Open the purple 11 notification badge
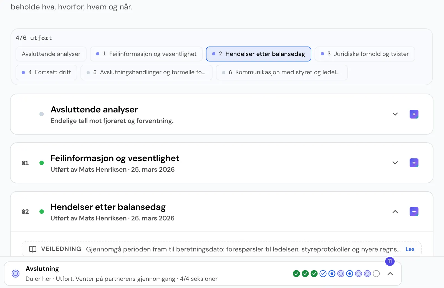The image size is (444, 288). click(x=390, y=261)
